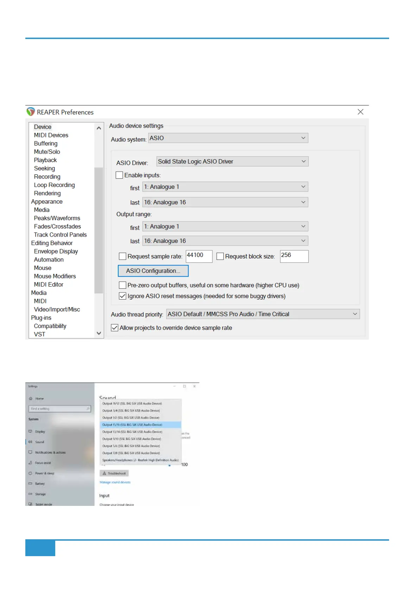Open Output range last channel dropdown
This screenshot has height=592, width=419.
point(225,241)
